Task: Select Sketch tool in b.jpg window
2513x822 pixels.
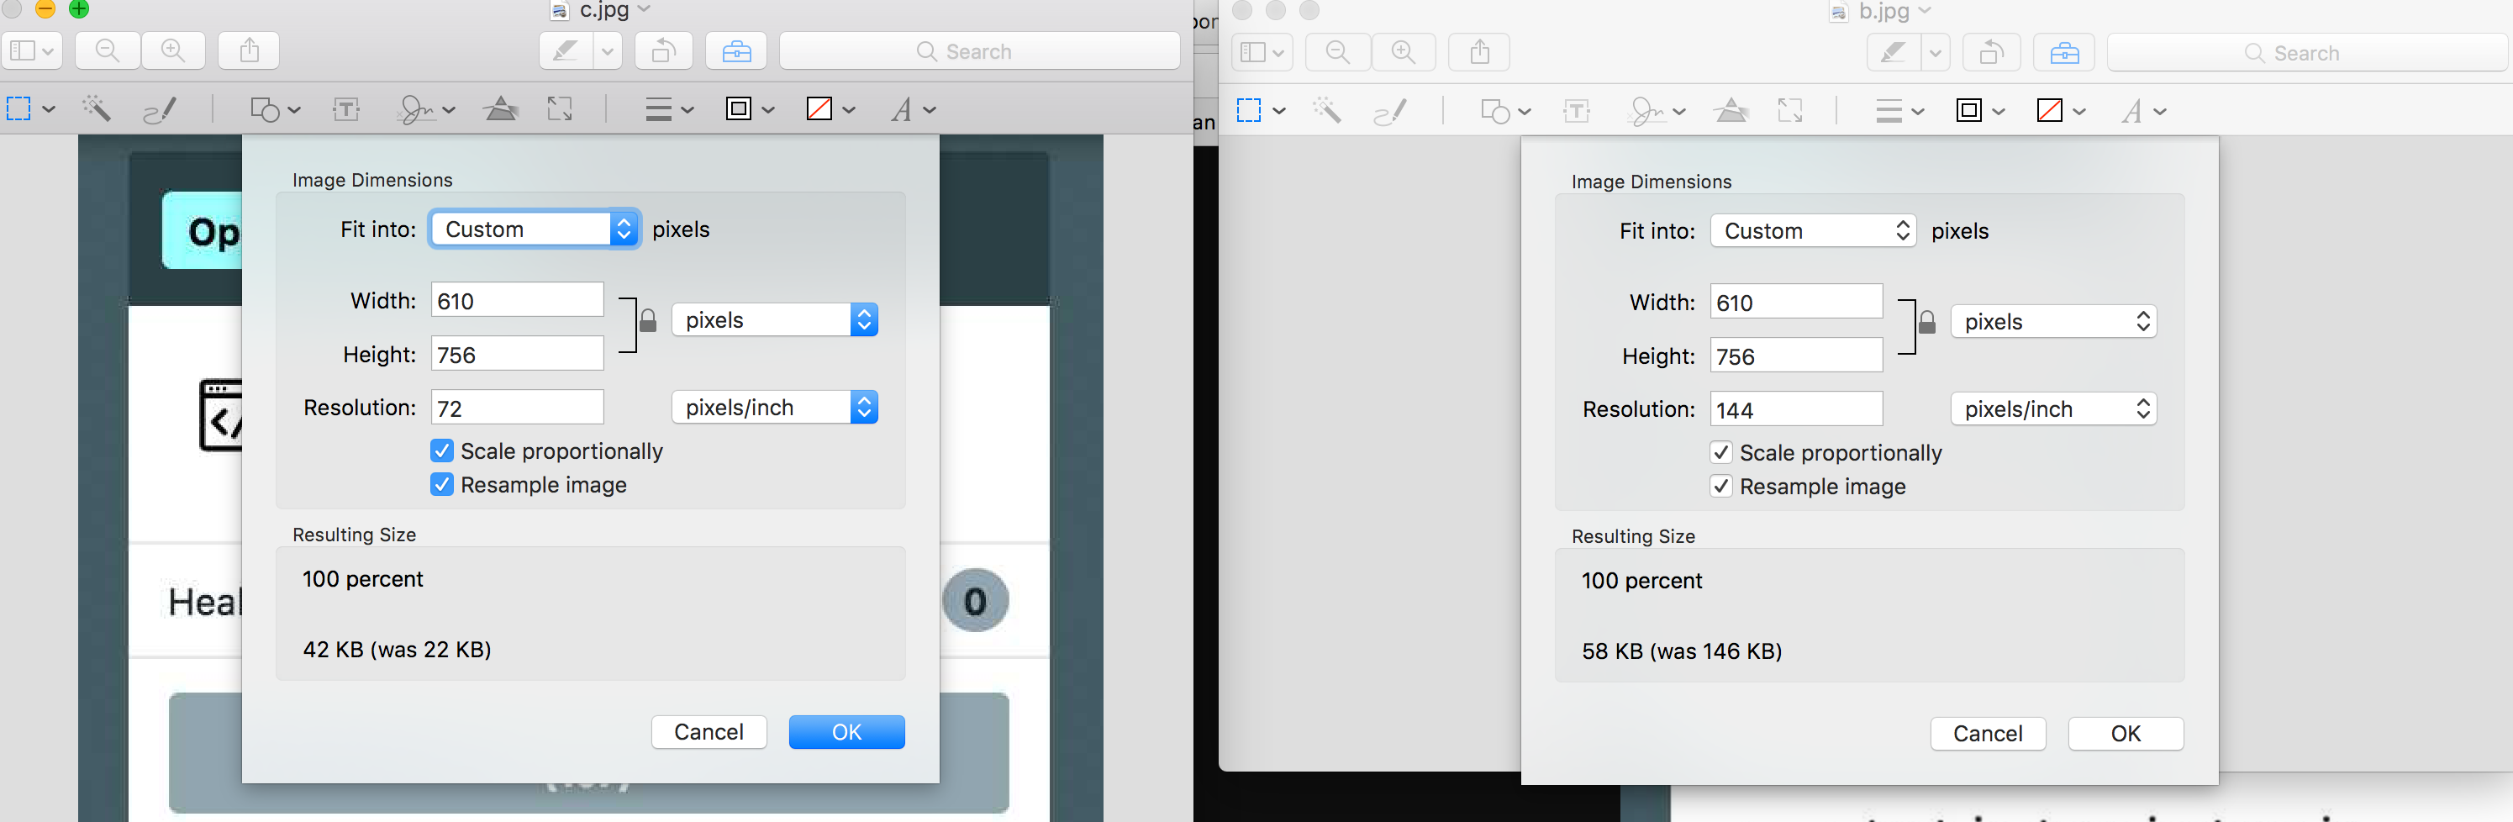Action: [x=1390, y=111]
